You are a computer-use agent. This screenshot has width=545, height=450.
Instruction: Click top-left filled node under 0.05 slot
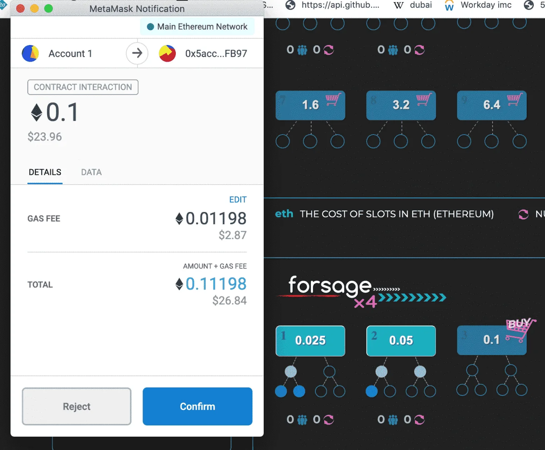click(x=381, y=371)
